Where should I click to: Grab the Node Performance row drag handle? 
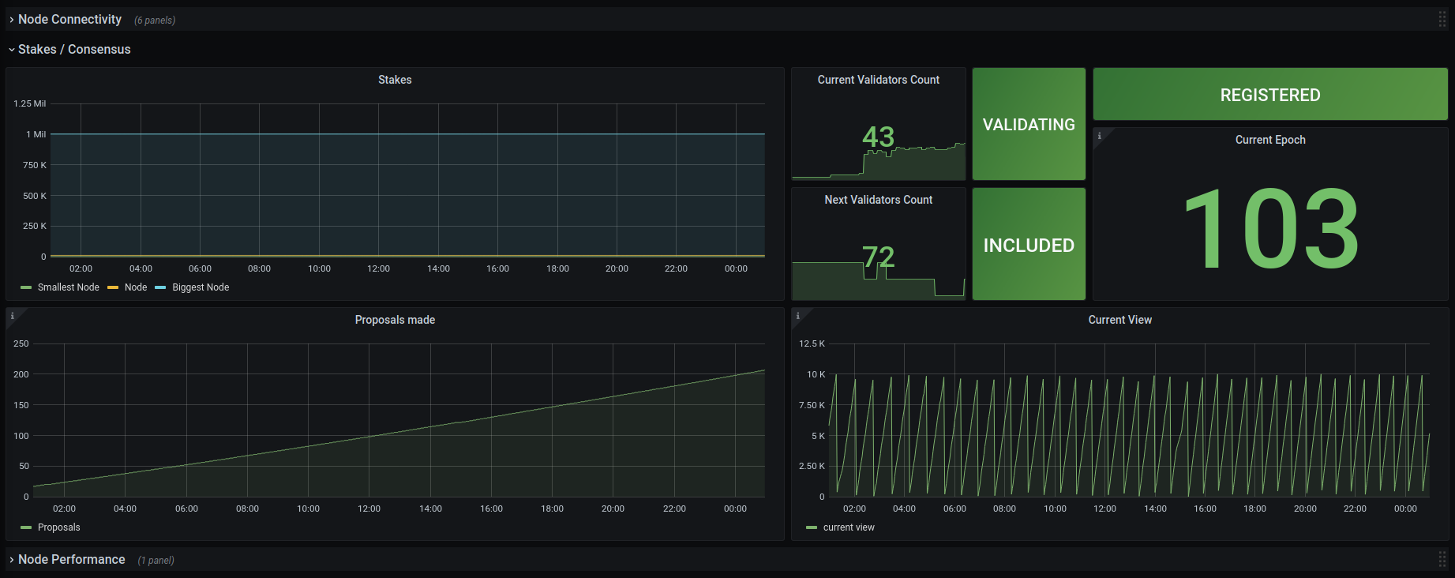click(x=1442, y=559)
